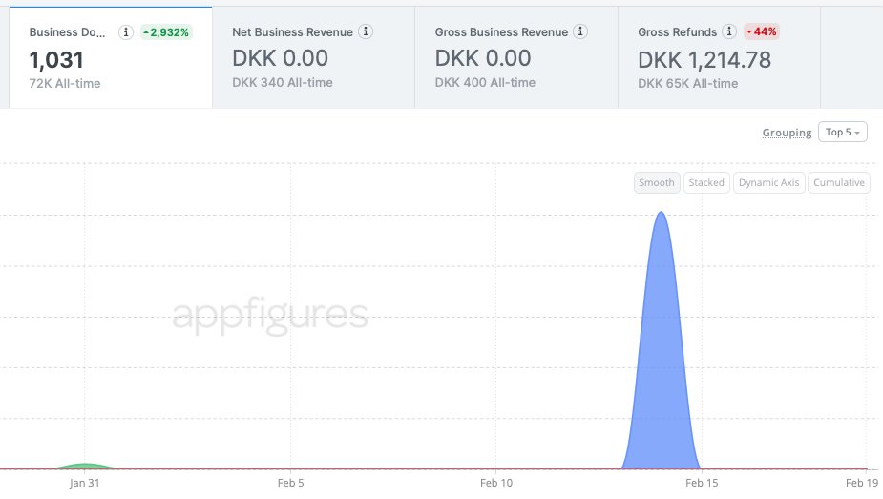This screenshot has width=883, height=499.
Task: Open info icon beside Gross Refunds
Action: 729,31
